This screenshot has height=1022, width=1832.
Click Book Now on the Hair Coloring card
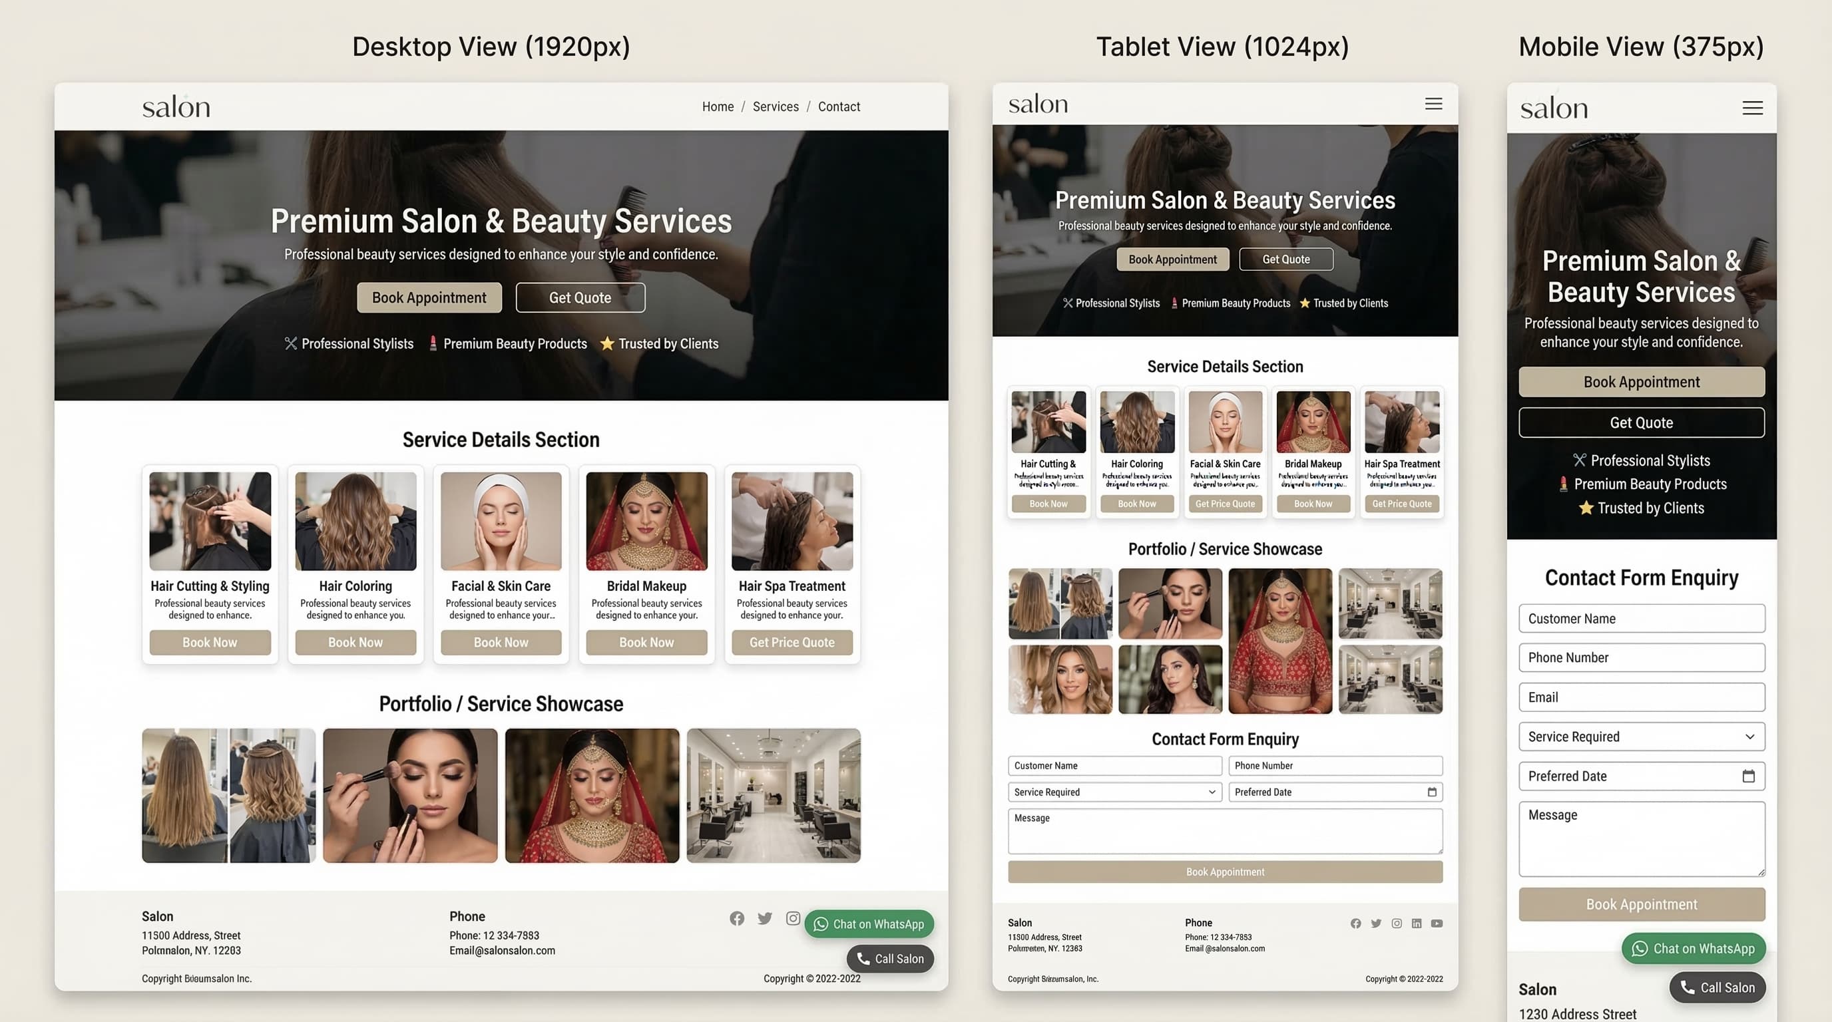pyautogui.click(x=355, y=642)
